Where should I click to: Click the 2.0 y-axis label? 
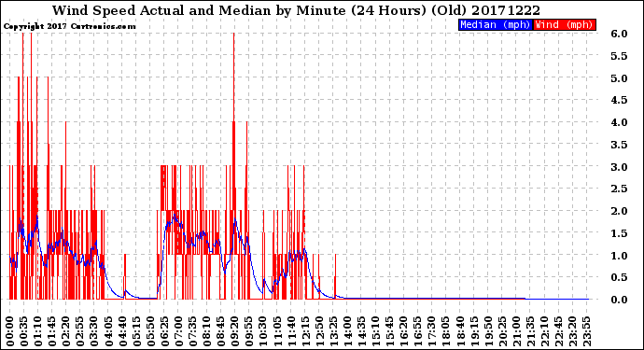point(619,211)
